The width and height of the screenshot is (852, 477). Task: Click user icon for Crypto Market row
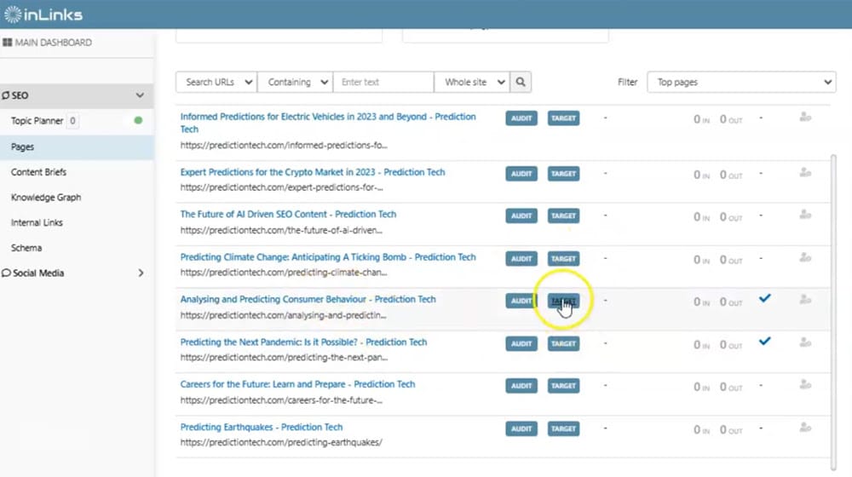click(805, 173)
